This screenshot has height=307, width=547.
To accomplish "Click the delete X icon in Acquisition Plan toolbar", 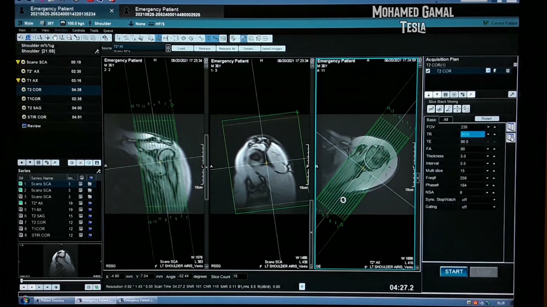I will tap(471, 94).
